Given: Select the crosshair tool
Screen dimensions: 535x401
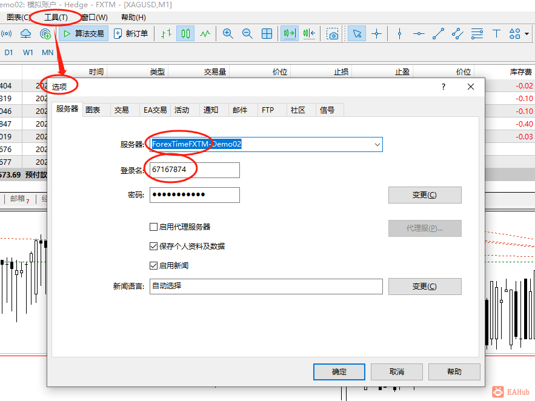Looking at the screenshot, I should tap(377, 33).
